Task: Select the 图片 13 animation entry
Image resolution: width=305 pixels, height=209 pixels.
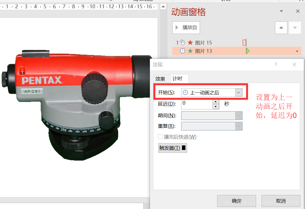Action: 237,51
